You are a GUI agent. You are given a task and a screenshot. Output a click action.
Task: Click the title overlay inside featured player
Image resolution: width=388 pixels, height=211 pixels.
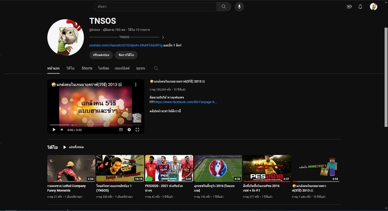[87, 84]
